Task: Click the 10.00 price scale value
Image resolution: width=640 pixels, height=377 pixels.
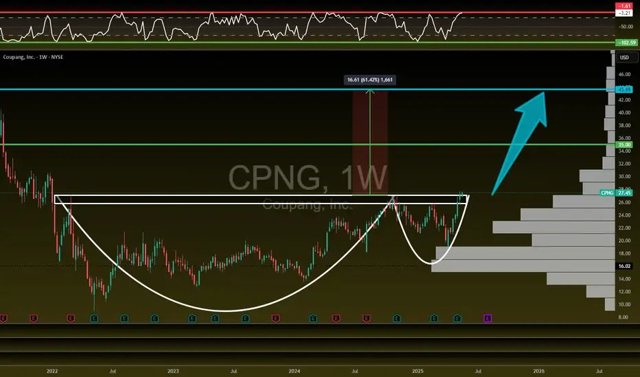Action: tap(624, 304)
